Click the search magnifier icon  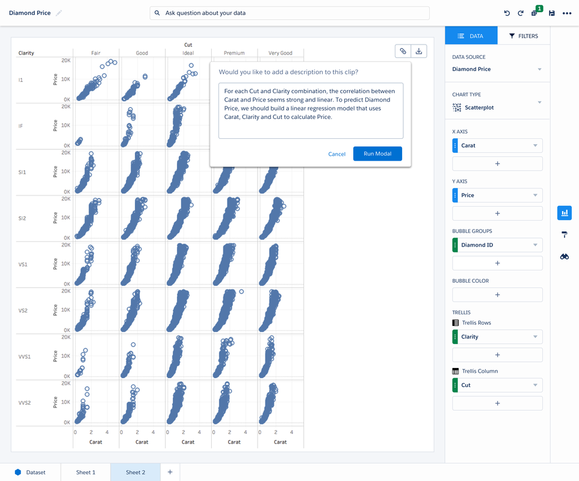(157, 13)
